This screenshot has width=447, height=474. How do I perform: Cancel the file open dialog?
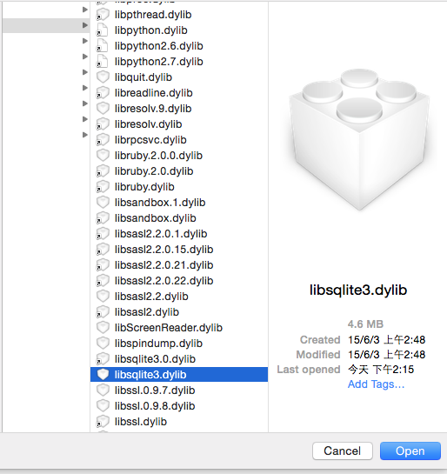click(x=343, y=451)
